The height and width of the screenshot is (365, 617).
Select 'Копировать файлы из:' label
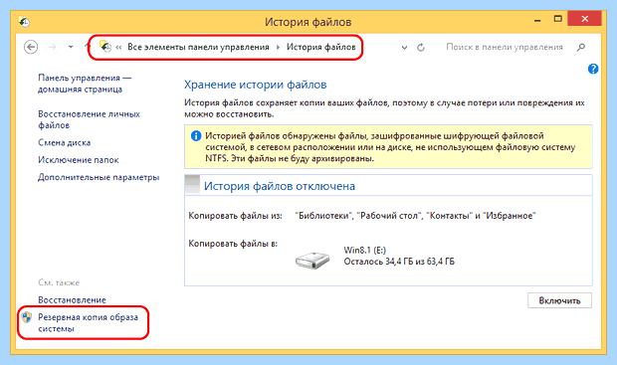[235, 216]
